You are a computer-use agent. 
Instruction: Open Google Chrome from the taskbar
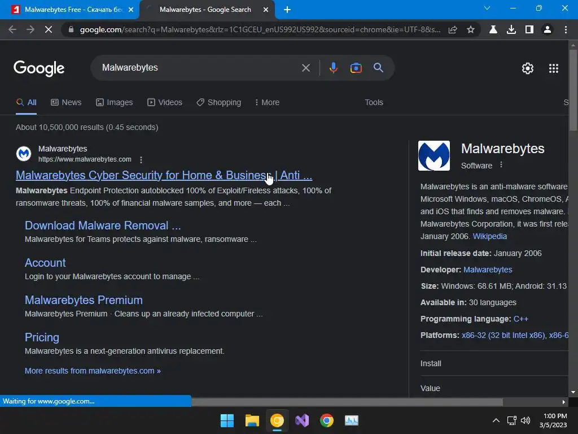click(327, 420)
